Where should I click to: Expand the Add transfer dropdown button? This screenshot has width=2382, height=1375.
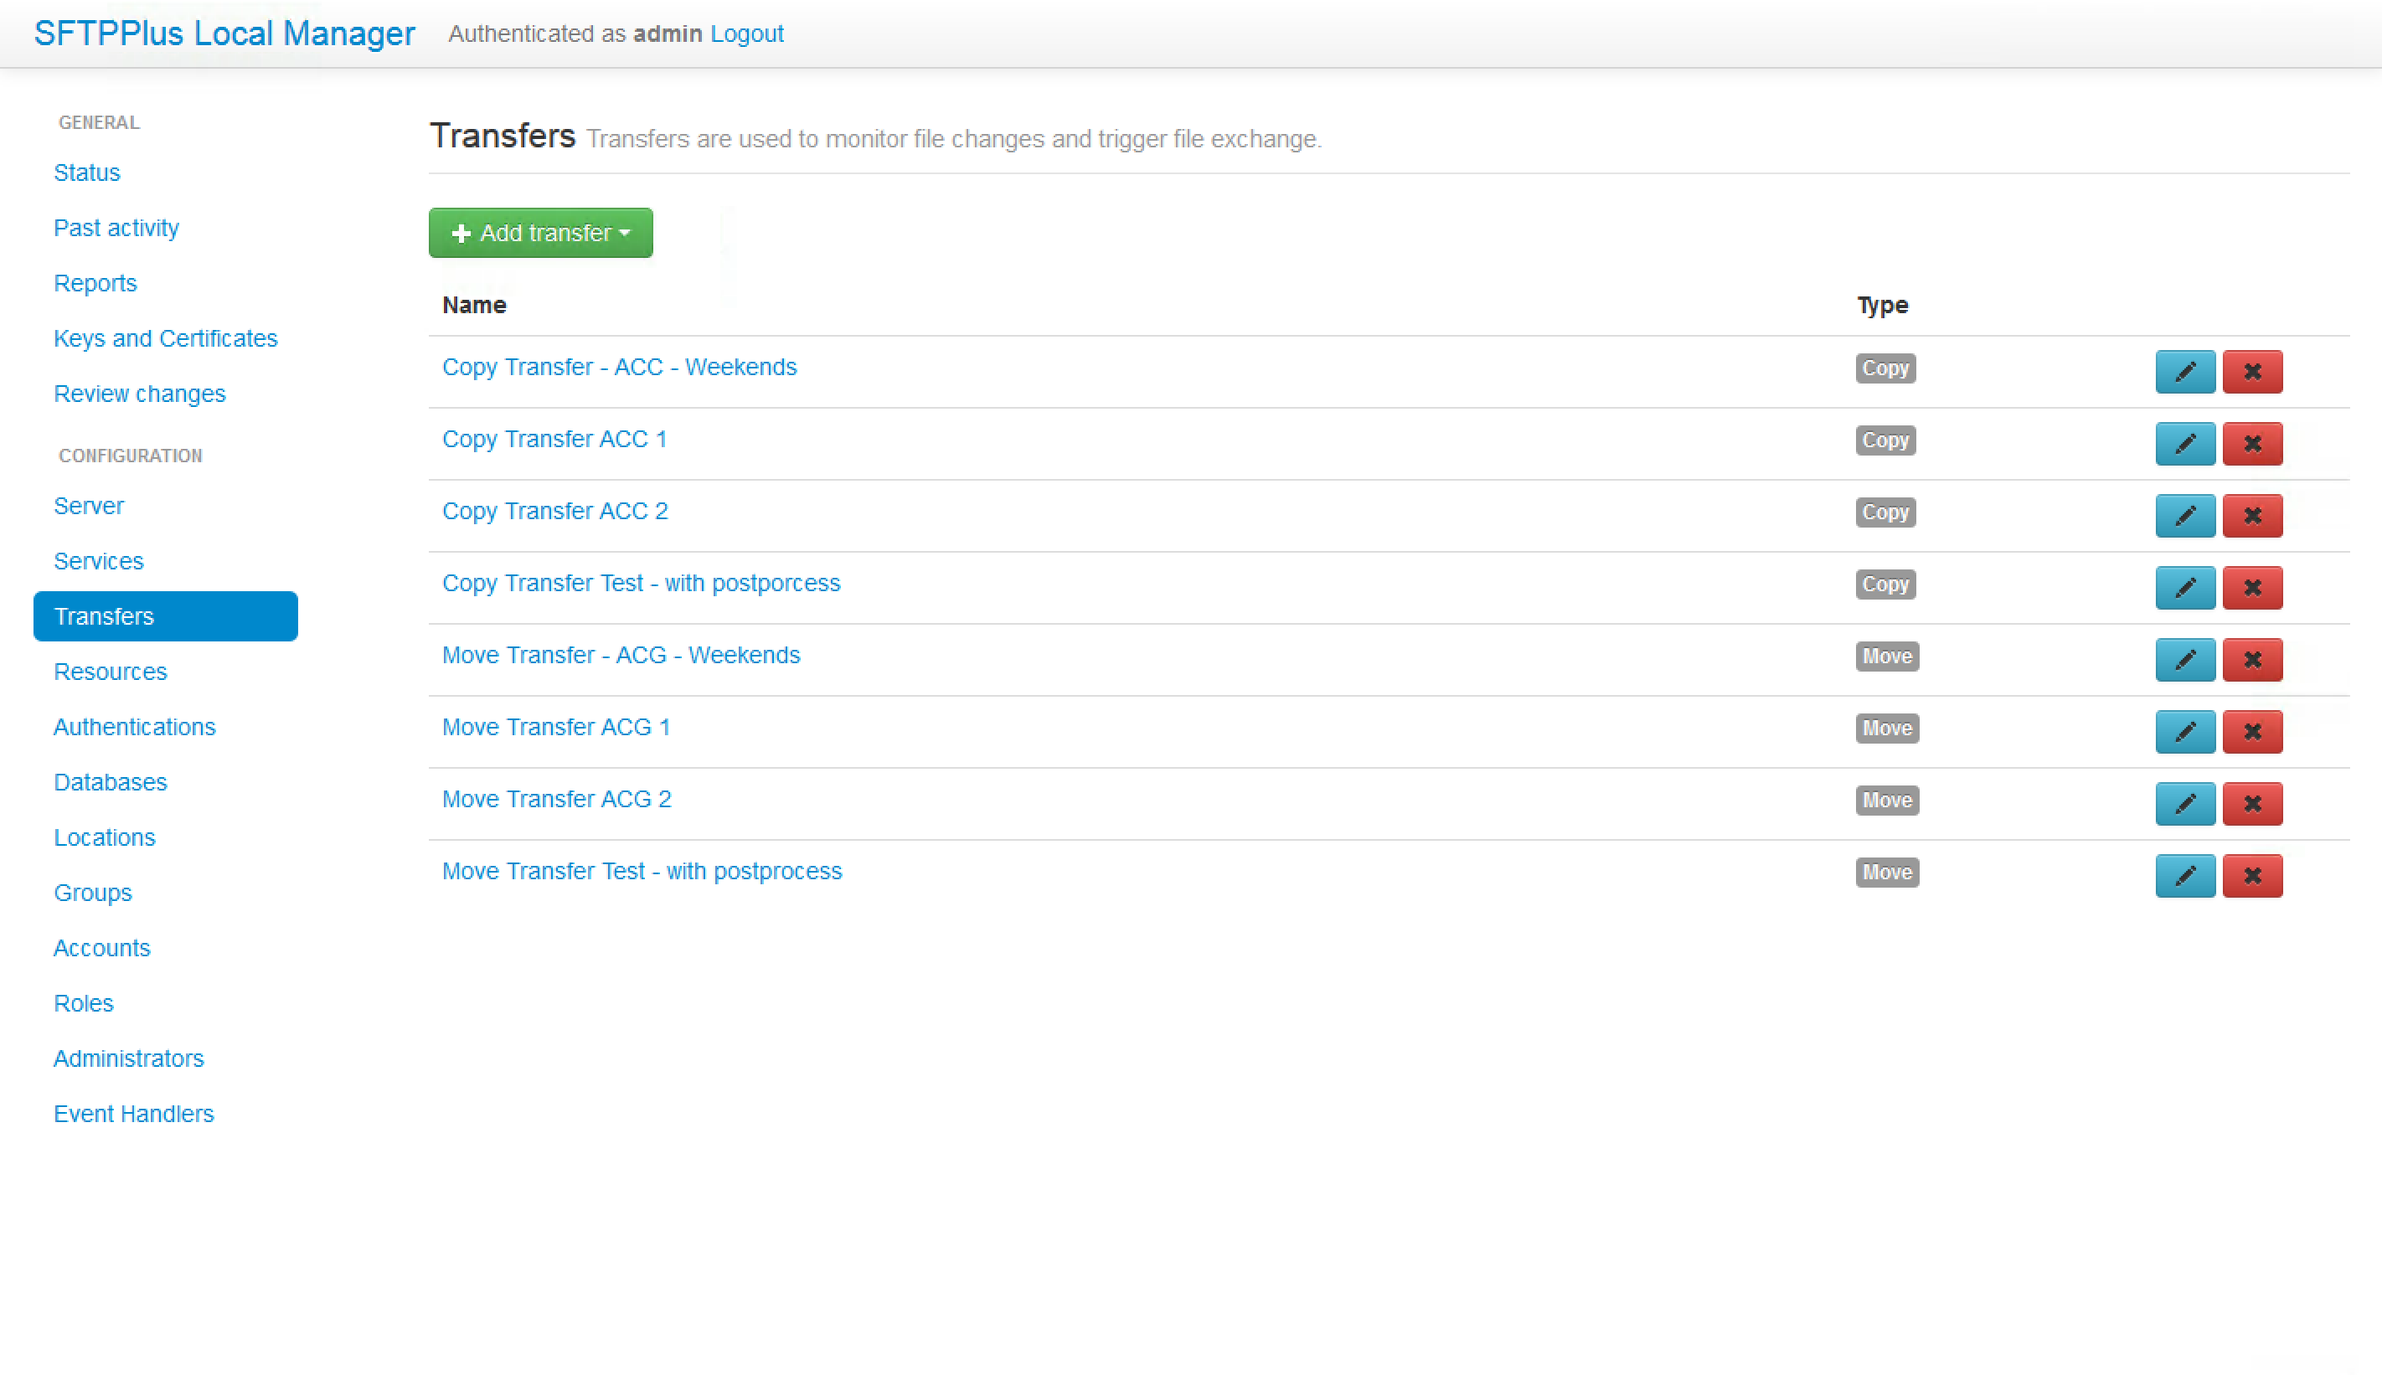pyautogui.click(x=540, y=232)
